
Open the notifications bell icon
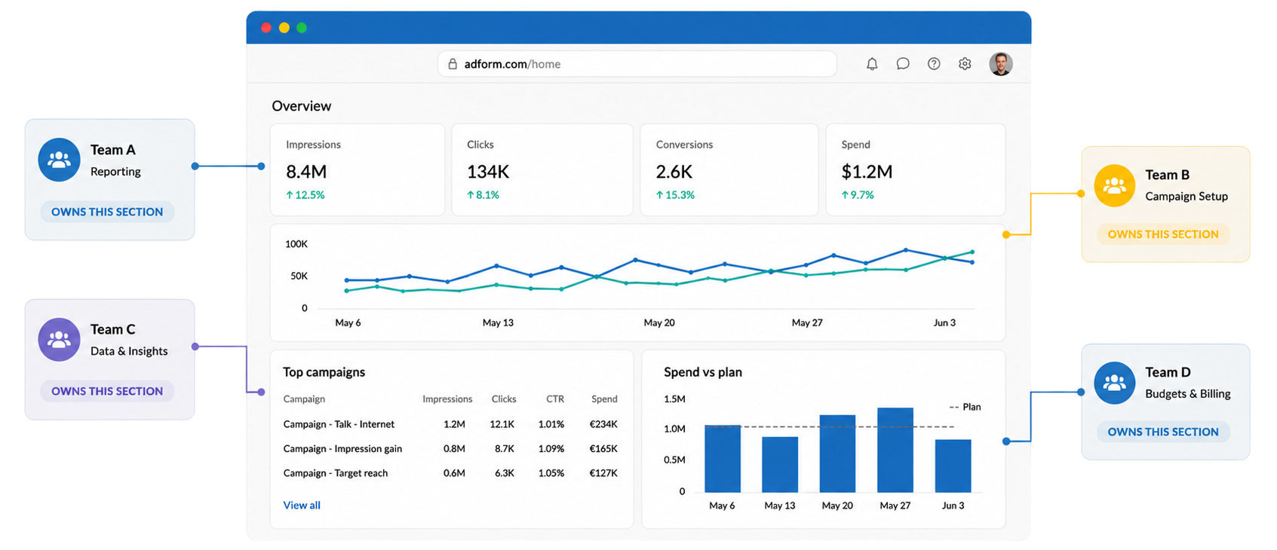(872, 64)
